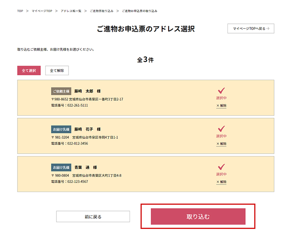This screenshot has width=292, height=234.
Task: Open the ご進物票取り込み breadcrumb link
Action: coord(101,11)
